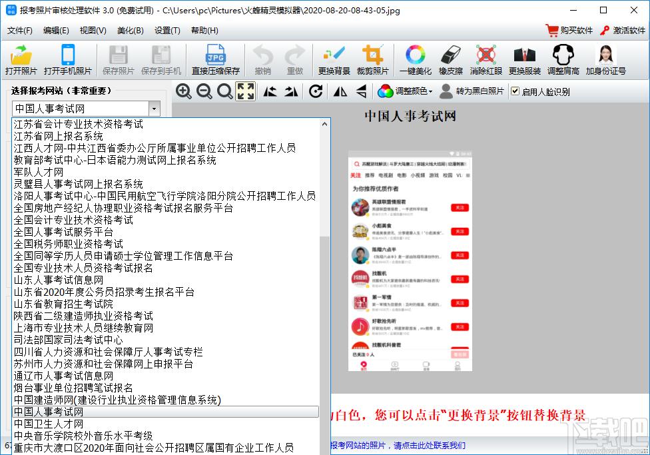Open the 调整肩高 shoulder height tool
This screenshot has width=650, height=455.
(563, 59)
